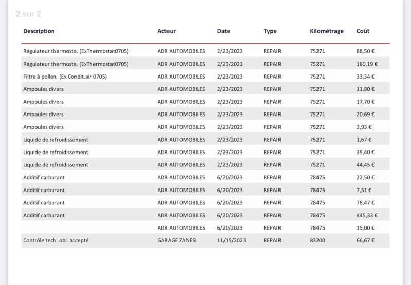Click the 11/15/2023 date cell

tap(231, 240)
